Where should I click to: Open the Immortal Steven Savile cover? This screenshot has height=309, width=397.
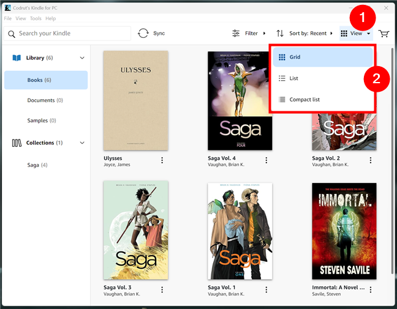[344, 231]
